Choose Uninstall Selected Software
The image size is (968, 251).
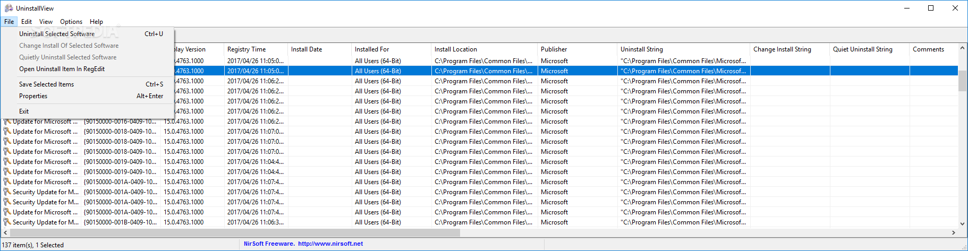click(88, 34)
